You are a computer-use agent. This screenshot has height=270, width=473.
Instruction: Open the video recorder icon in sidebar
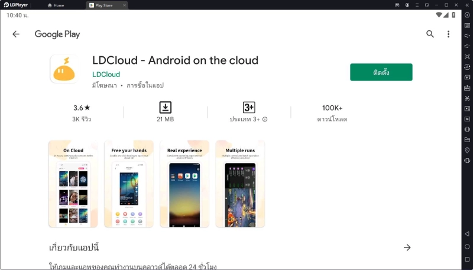point(467,108)
